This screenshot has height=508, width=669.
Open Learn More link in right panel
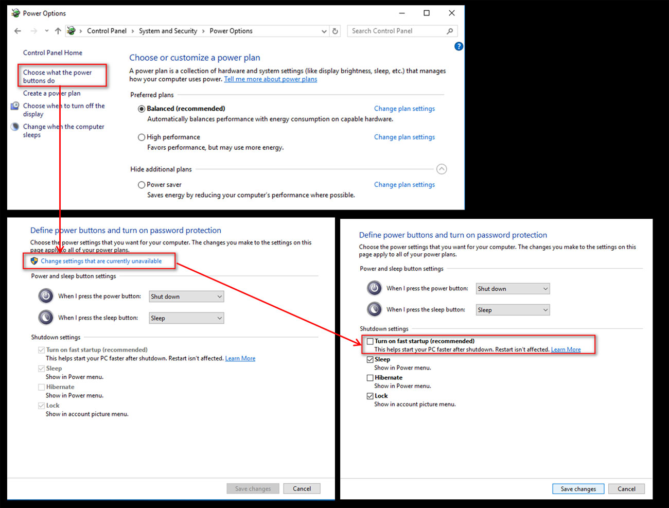coord(566,349)
